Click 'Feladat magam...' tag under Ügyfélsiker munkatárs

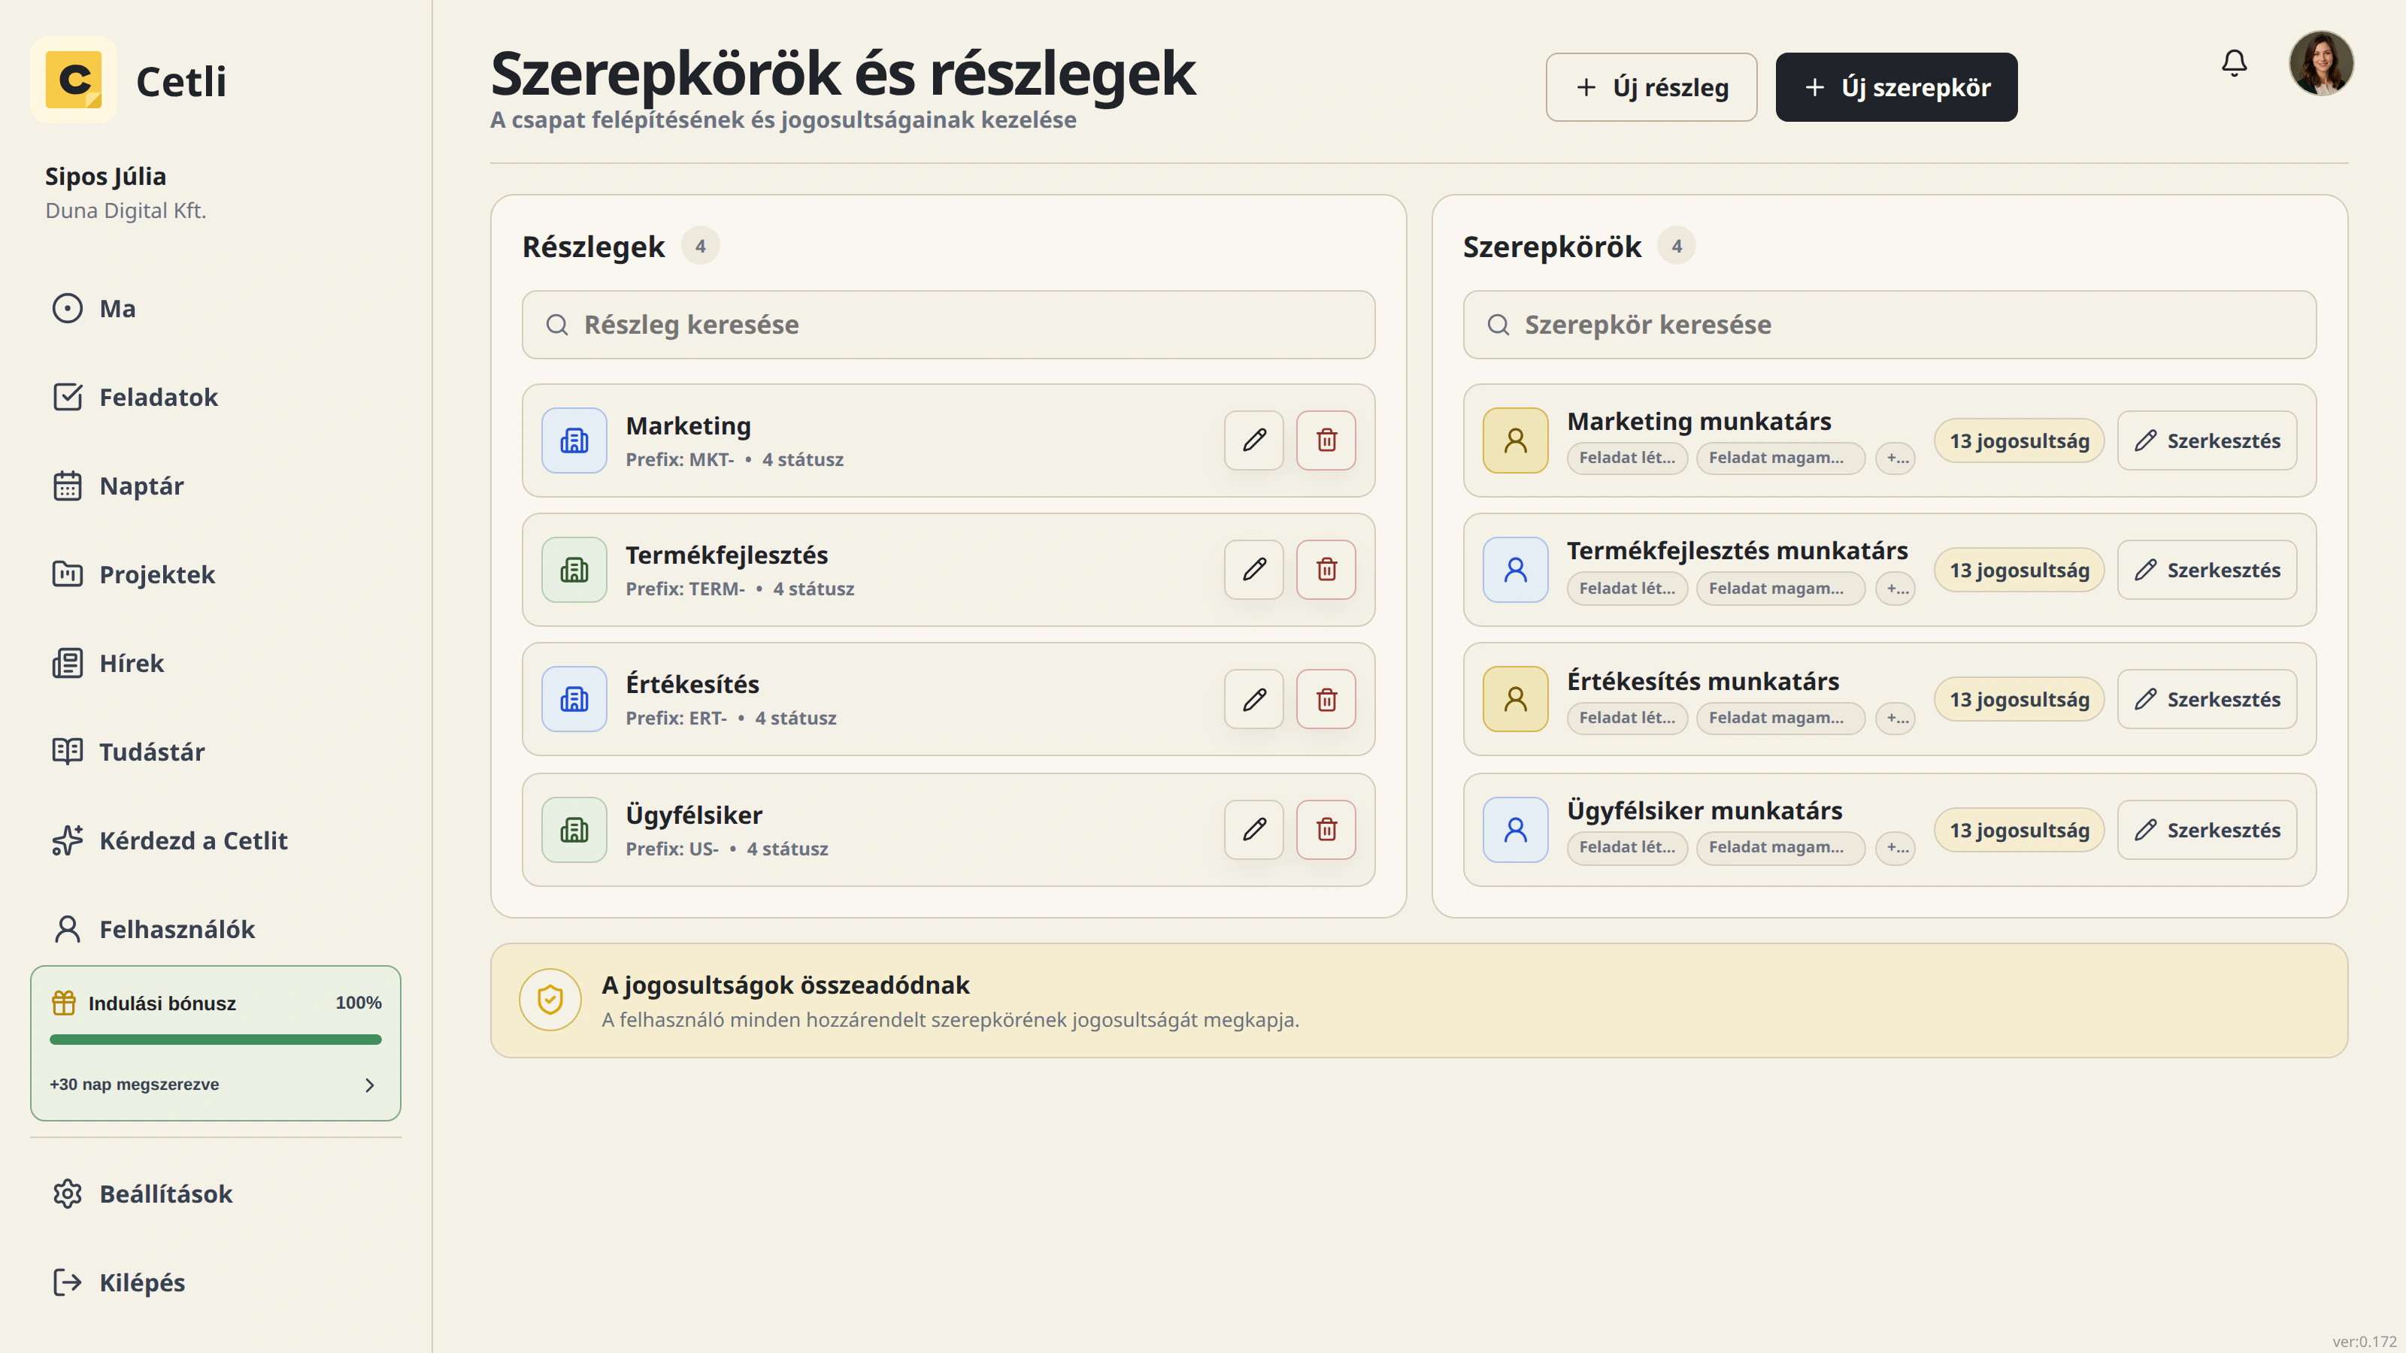tap(1780, 848)
